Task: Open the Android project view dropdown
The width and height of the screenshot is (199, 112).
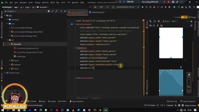Action: 10,11
